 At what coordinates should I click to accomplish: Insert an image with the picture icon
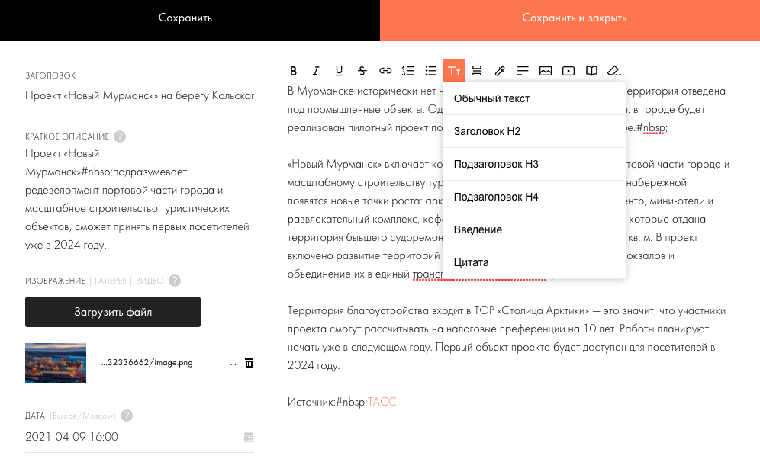pos(546,71)
